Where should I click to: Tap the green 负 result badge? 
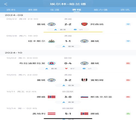pos(128,114)
